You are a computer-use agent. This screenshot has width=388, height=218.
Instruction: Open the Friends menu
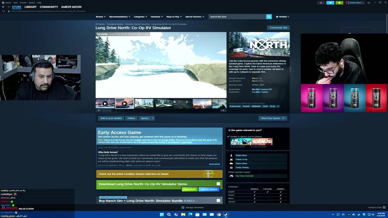click(x=23, y=2)
